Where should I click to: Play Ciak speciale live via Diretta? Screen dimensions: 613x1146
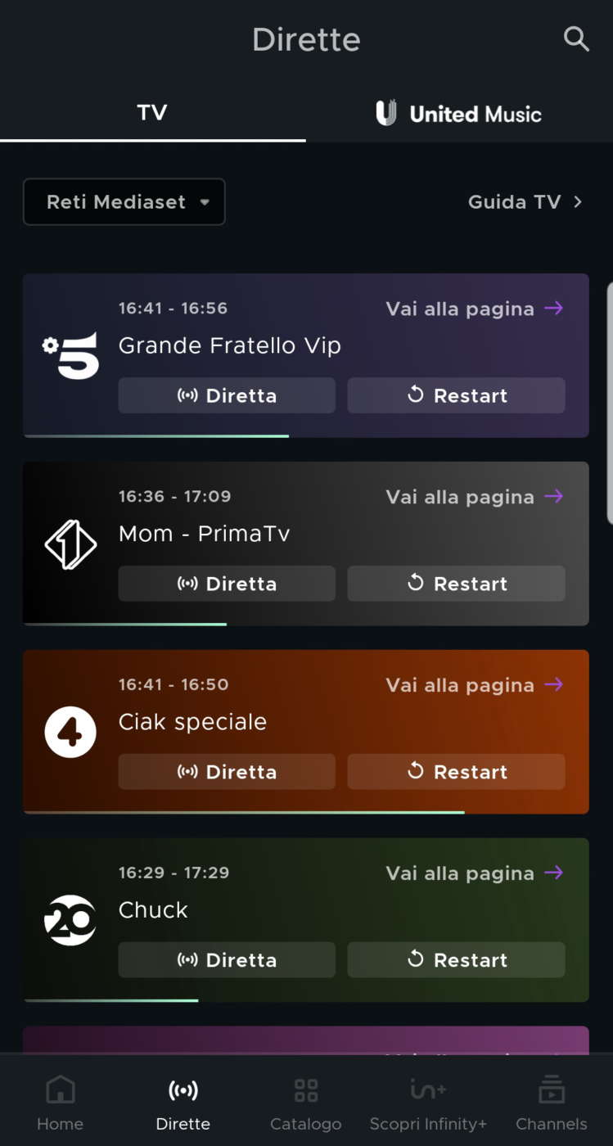coord(227,772)
